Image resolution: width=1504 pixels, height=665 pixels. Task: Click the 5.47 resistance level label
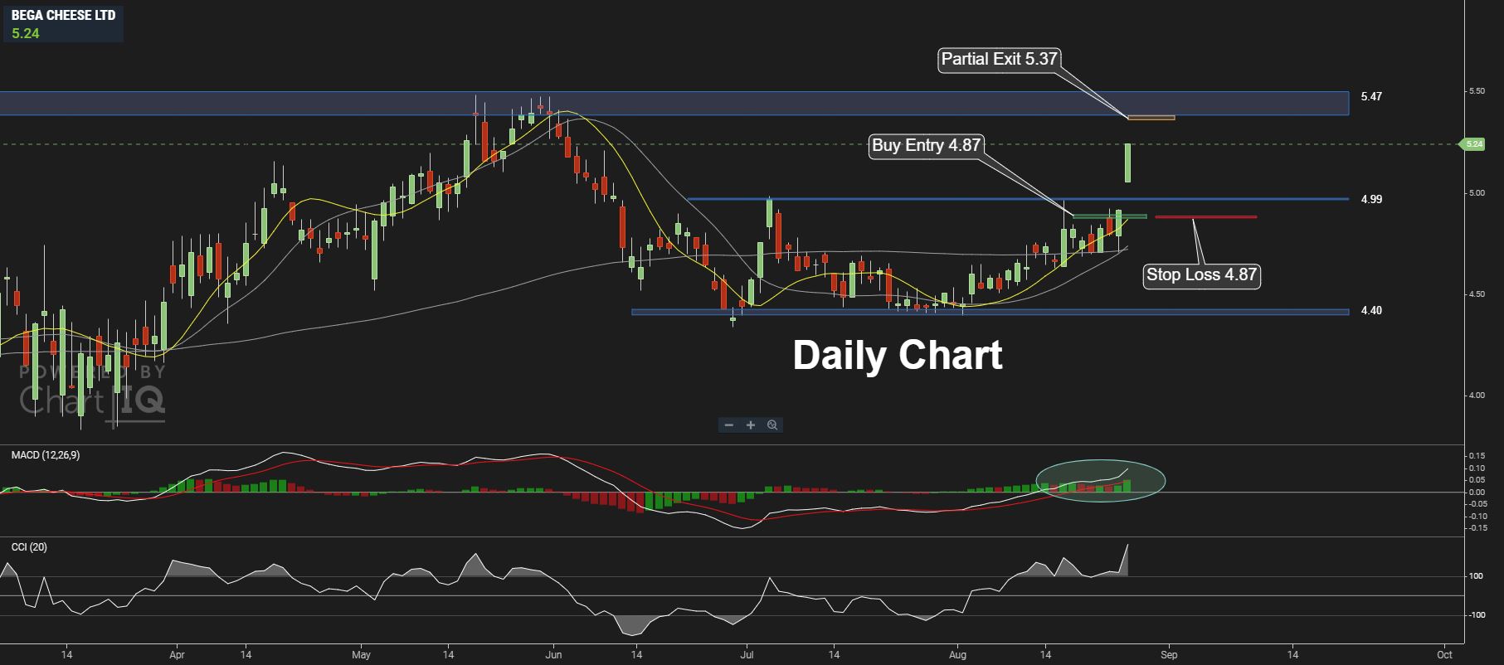pyautogui.click(x=1371, y=97)
